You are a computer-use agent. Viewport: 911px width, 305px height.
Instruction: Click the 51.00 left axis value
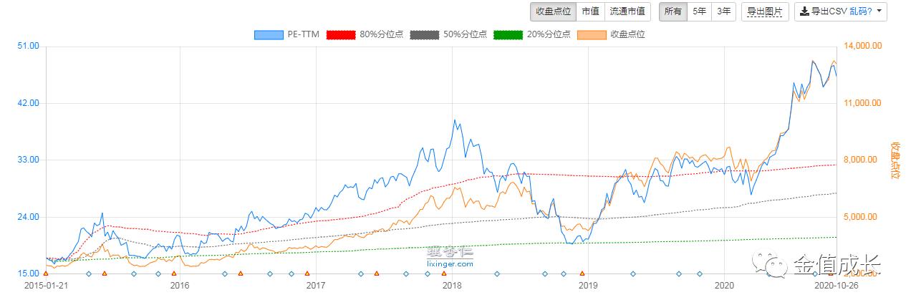tap(29, 47)
